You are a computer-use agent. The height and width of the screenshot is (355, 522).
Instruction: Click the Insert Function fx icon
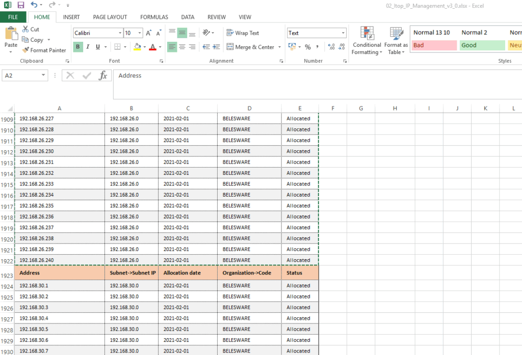103,76
